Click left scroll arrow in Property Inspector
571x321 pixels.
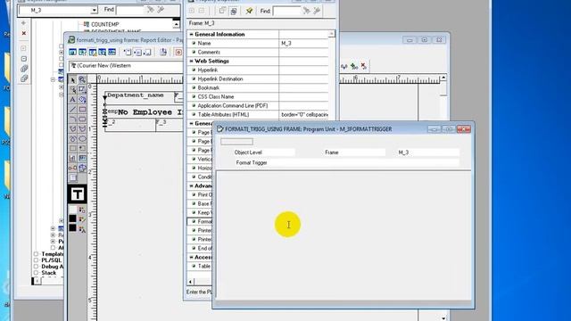pos(190,282)
